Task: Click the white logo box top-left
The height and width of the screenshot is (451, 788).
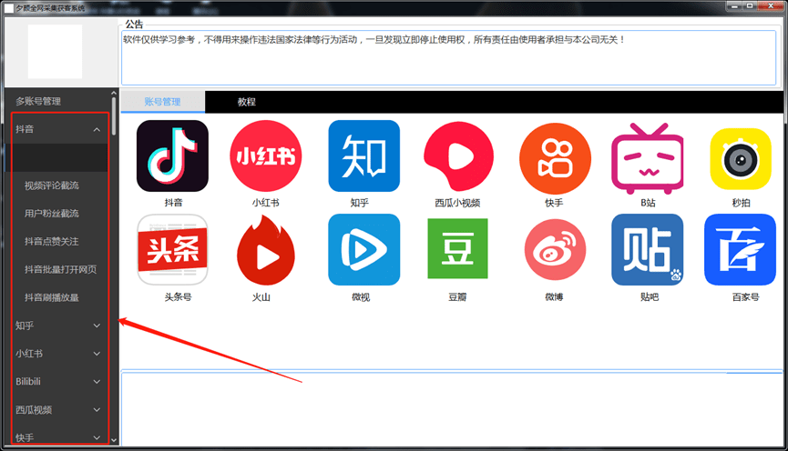Action: [55, 52]
